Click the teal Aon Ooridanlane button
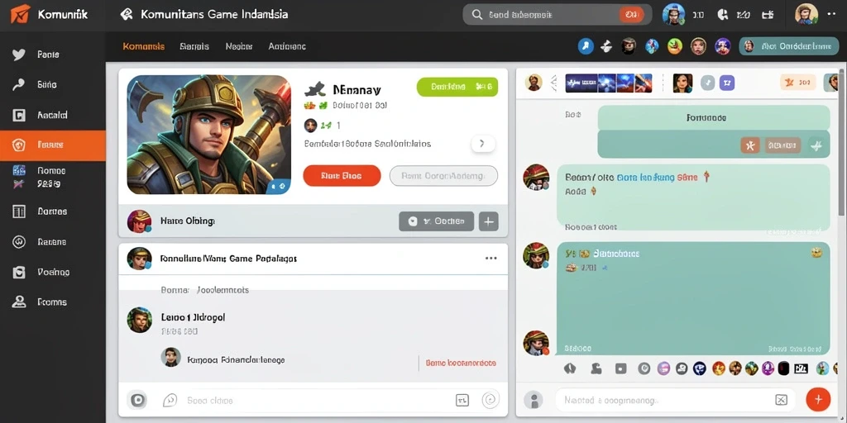 pos(788,46)
